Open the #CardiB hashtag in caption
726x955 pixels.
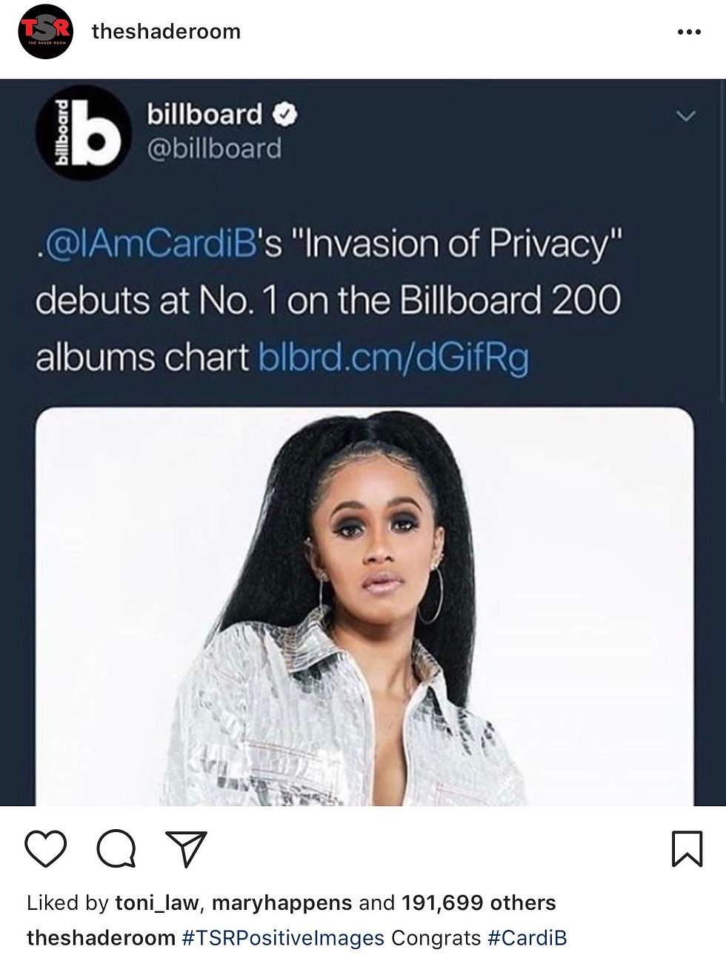pyautogui.click(x=527, y=938)
